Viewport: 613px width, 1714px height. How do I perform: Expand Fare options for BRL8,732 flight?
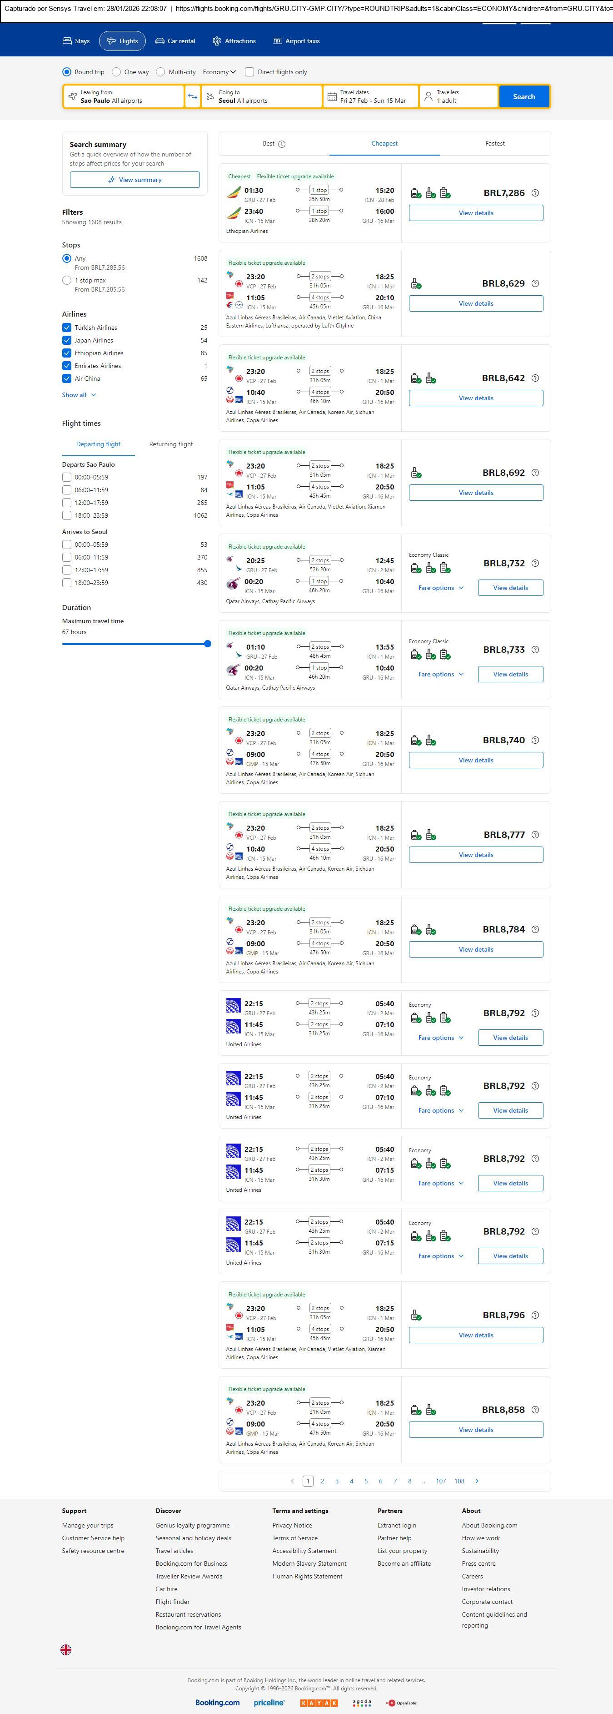[440, 588]
